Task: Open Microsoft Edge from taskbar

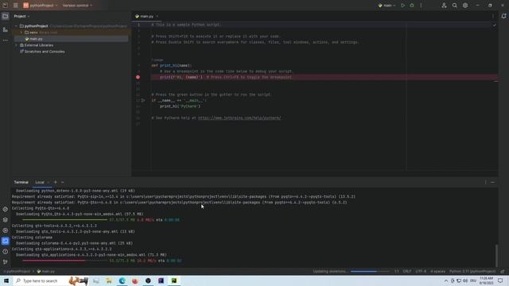Action: pyautogui.click(x=122, y=280)
